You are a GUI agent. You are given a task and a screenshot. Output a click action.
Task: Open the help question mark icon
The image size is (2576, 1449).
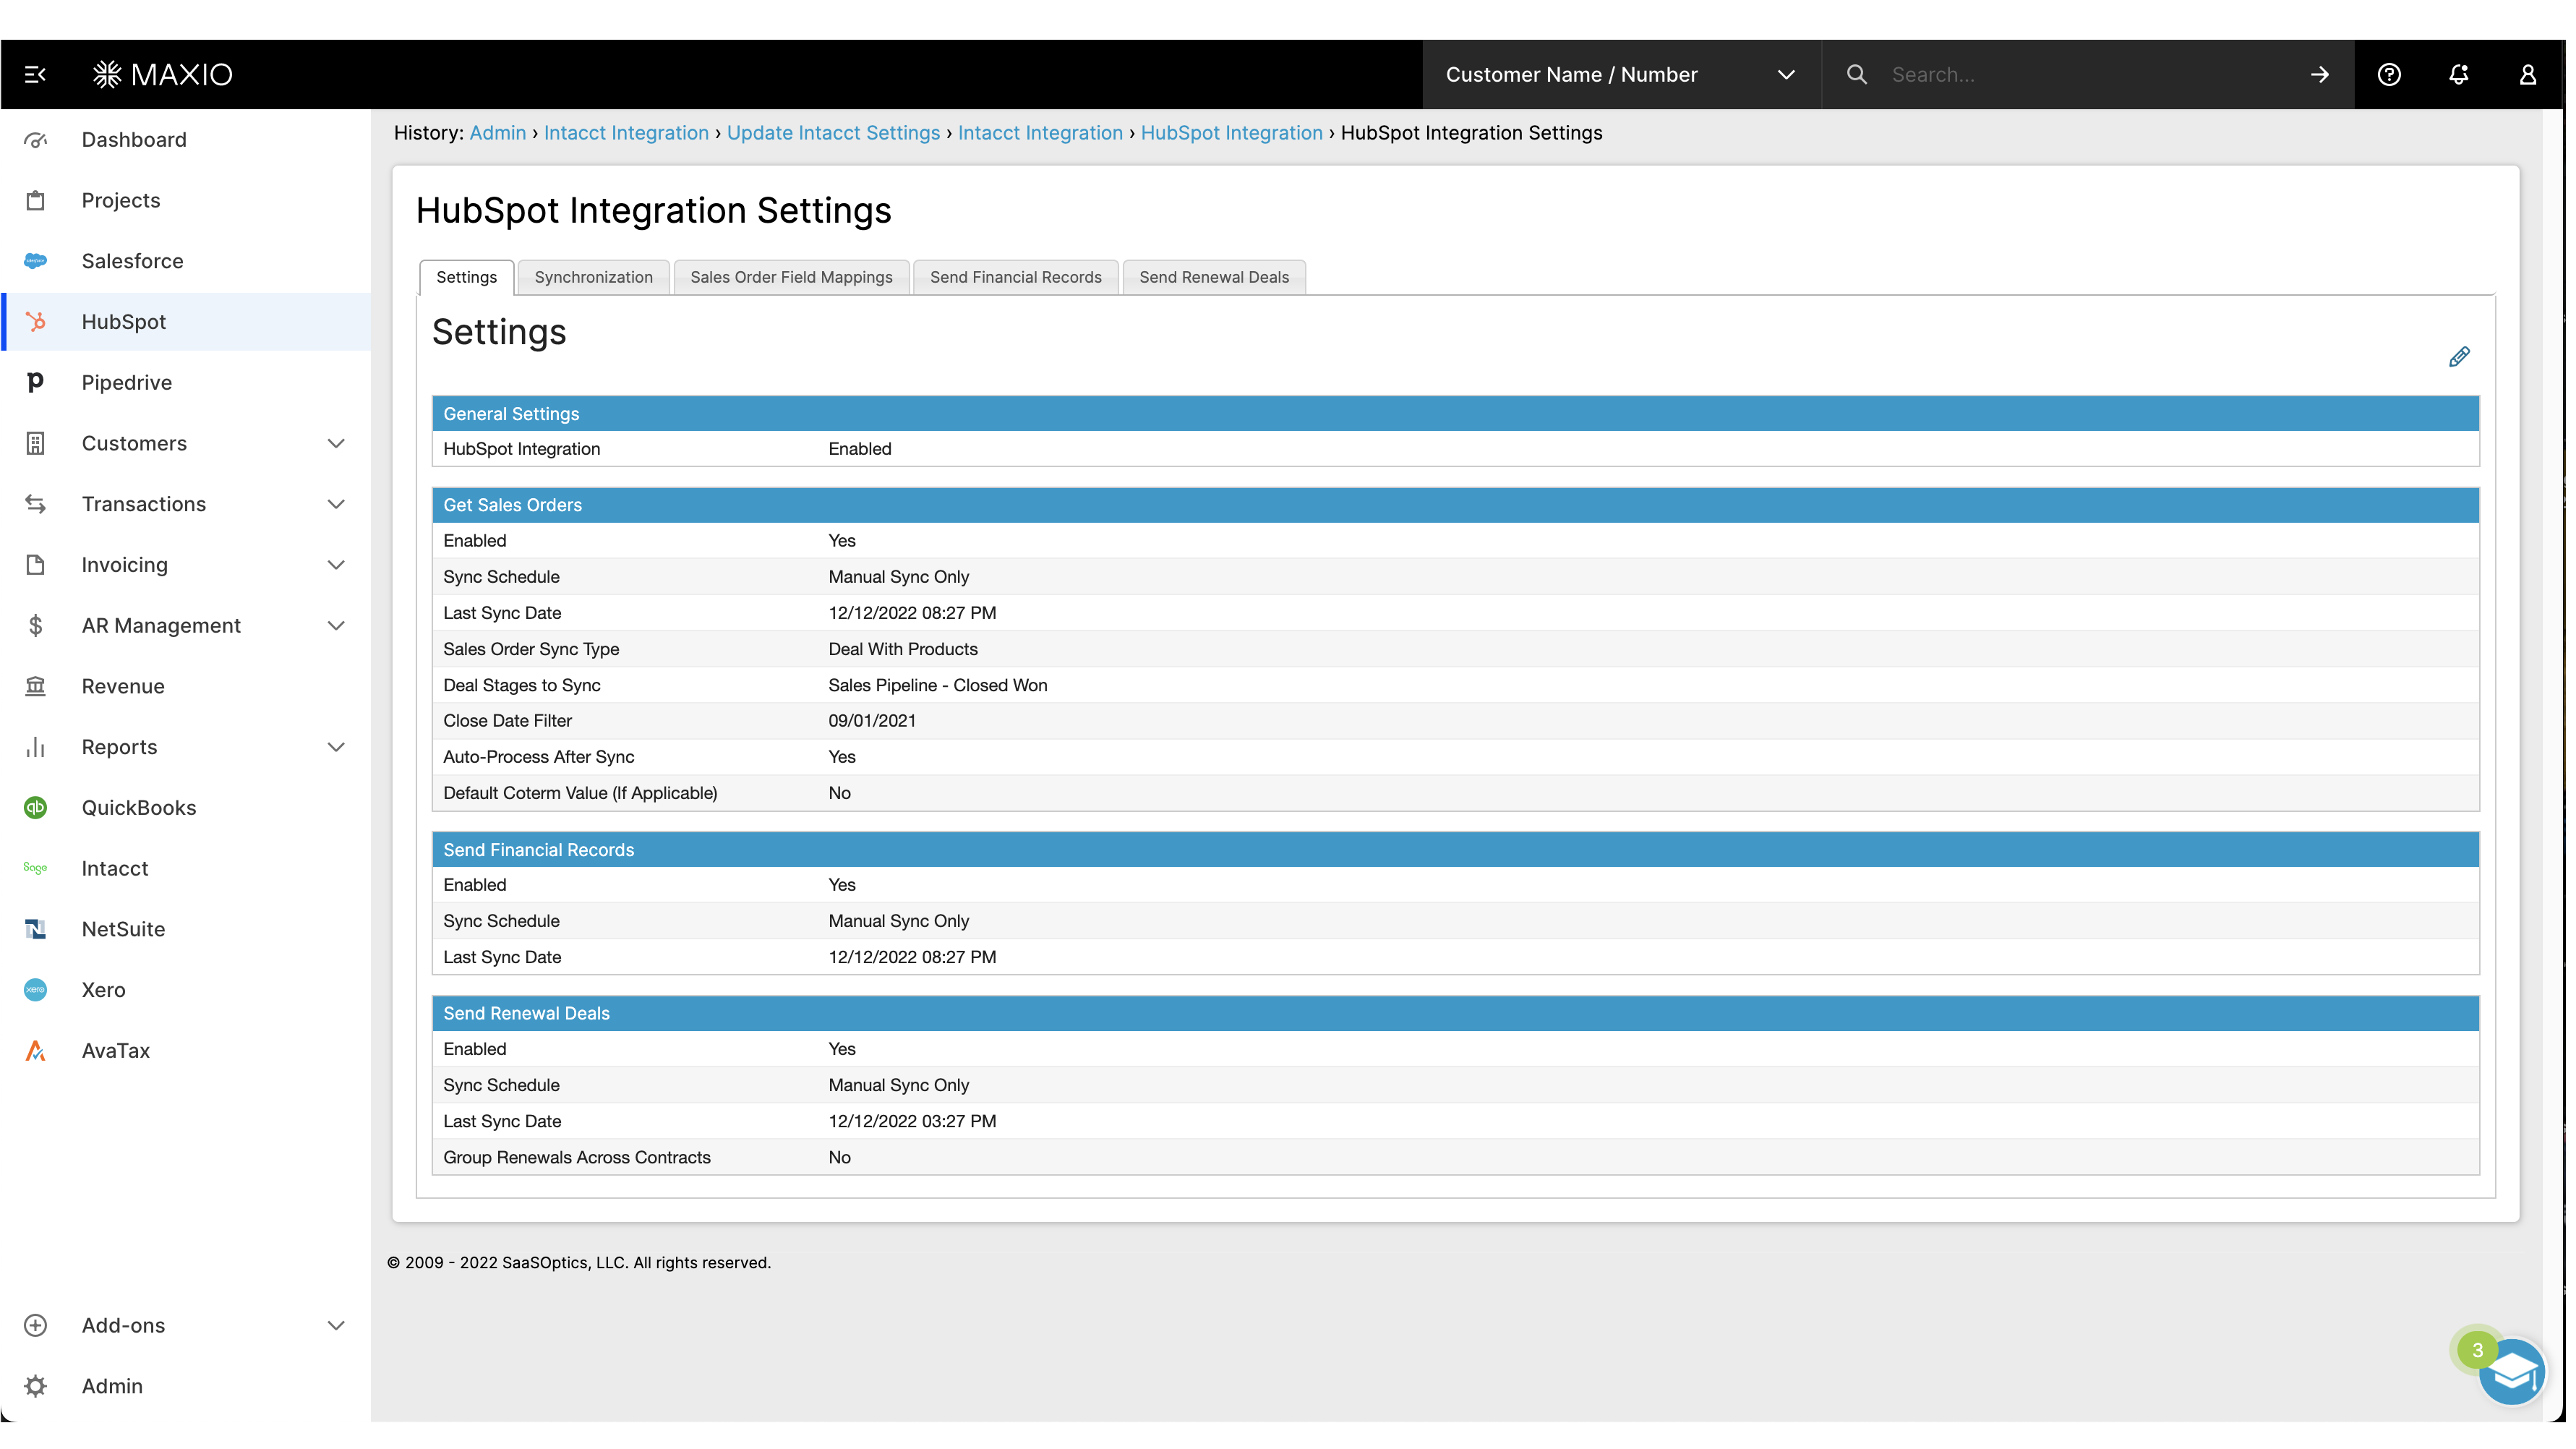pos(2391,74)
